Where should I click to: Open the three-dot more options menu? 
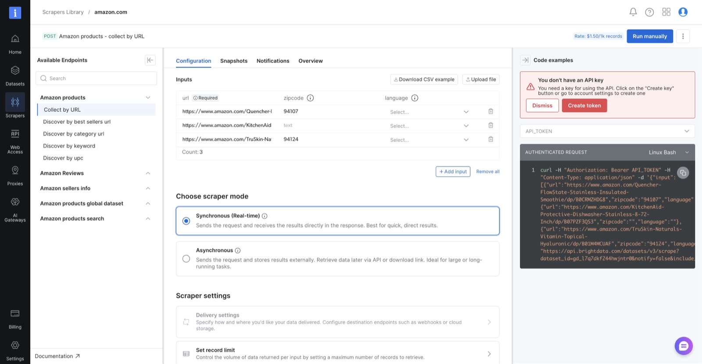[683, 36]
